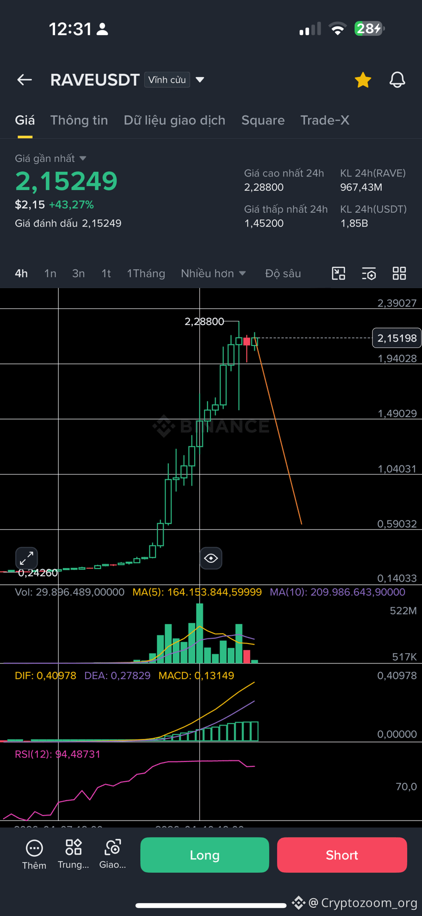This screenshot has width=422, height=916.
Task: Open the Giao... trading bot icon
Action: (x=113, y=855)
